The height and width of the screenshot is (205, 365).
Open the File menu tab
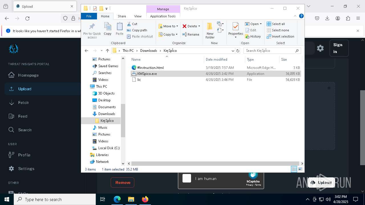[89, 16]
